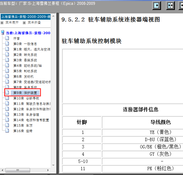Open 第15章 车顶

pos(23,125)
